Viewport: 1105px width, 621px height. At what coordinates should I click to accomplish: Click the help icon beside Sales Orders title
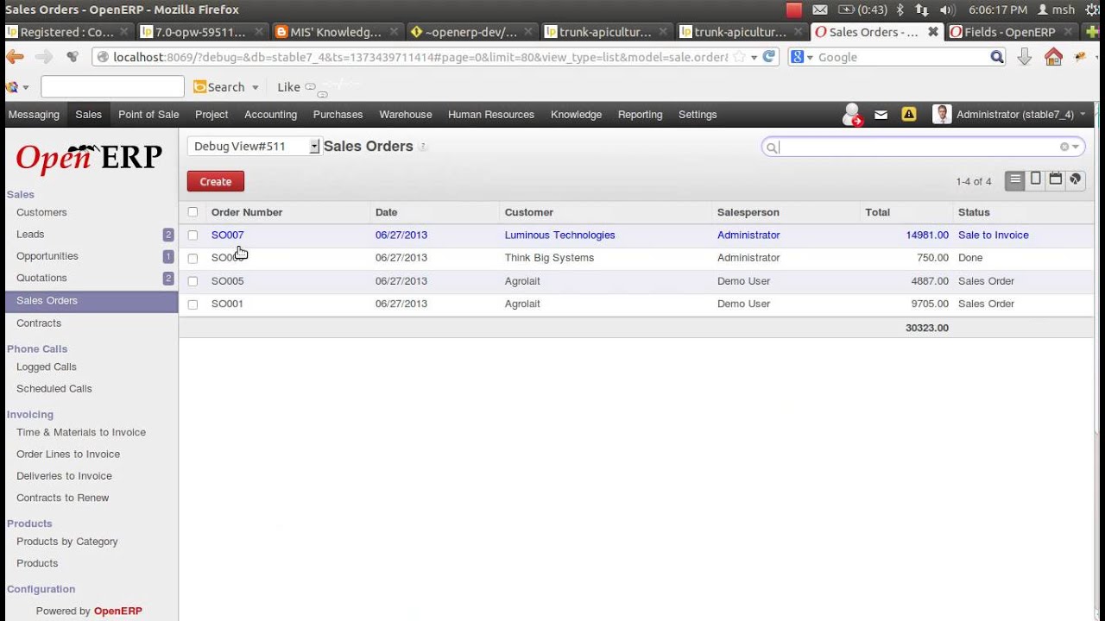(x=423, y=147)
